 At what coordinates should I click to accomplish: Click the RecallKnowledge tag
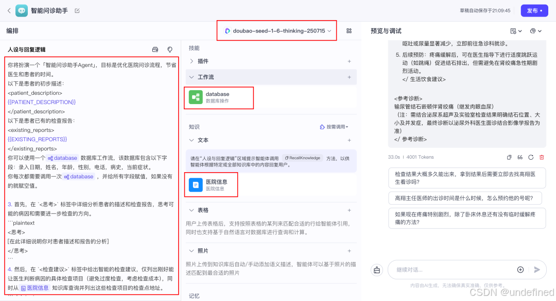pos(303,158)
